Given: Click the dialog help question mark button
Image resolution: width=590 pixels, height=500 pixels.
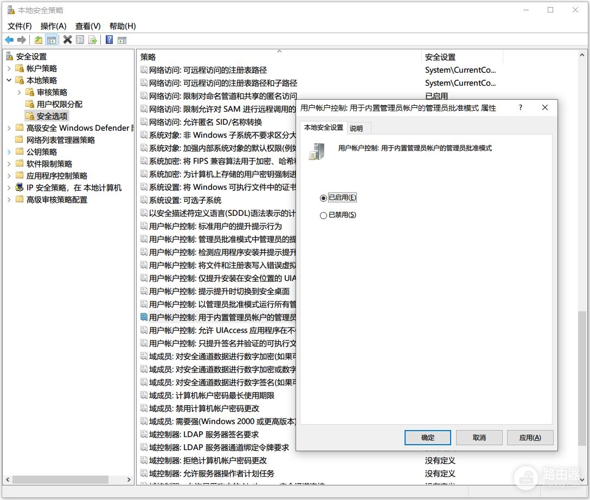Looking at the screenshot, I should point(521,107).
